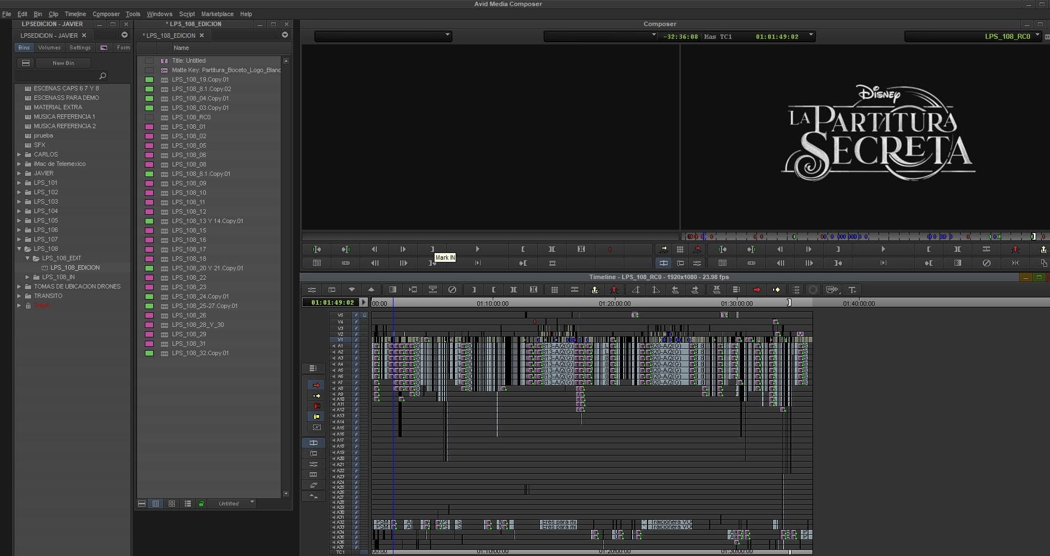Select the red Lift/Overwrite segment mode tool
Viewport: 1050px width, 556px height.
point(316,385)
